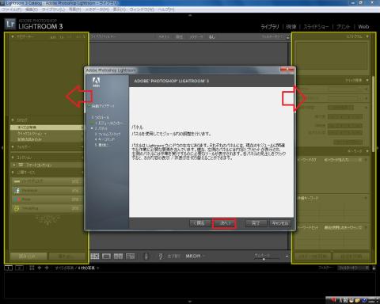Click the hard drive publish service icon

coord(17,181)
